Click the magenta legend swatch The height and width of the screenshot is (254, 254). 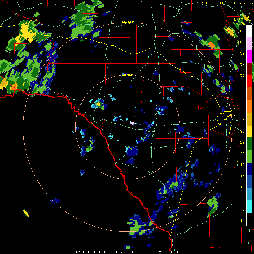click(x=249, y=56)
